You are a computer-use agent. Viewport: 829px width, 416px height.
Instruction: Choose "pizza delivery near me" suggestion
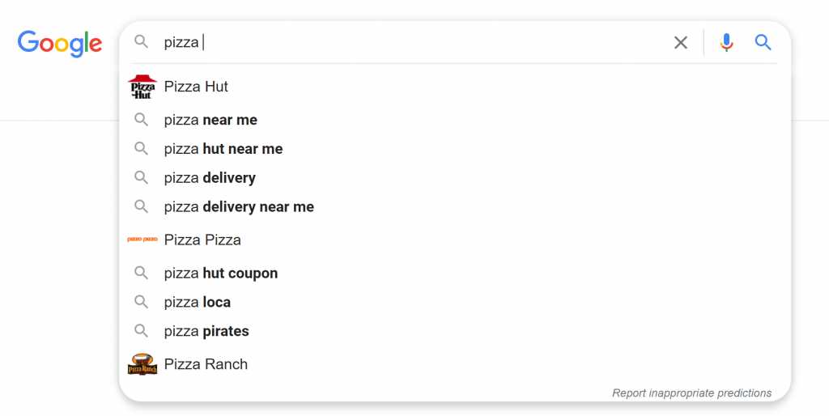pos(455,206)
